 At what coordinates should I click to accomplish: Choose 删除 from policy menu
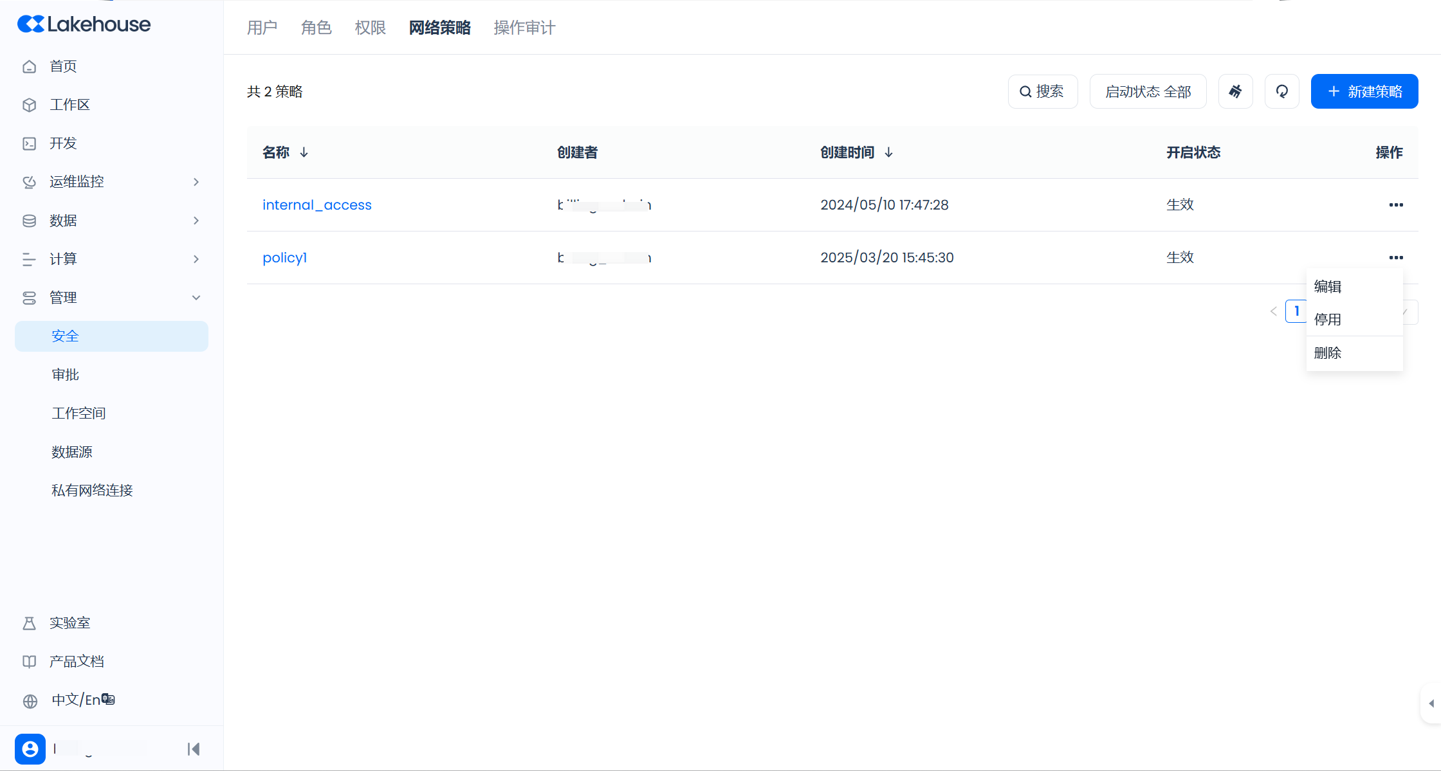1328,353
